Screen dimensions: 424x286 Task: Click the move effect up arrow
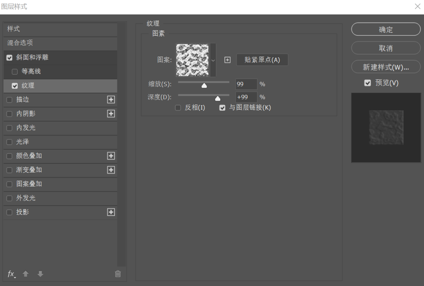[26, 274]
